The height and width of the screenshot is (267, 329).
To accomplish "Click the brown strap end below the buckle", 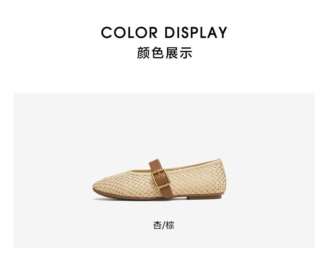I will 167,192.
